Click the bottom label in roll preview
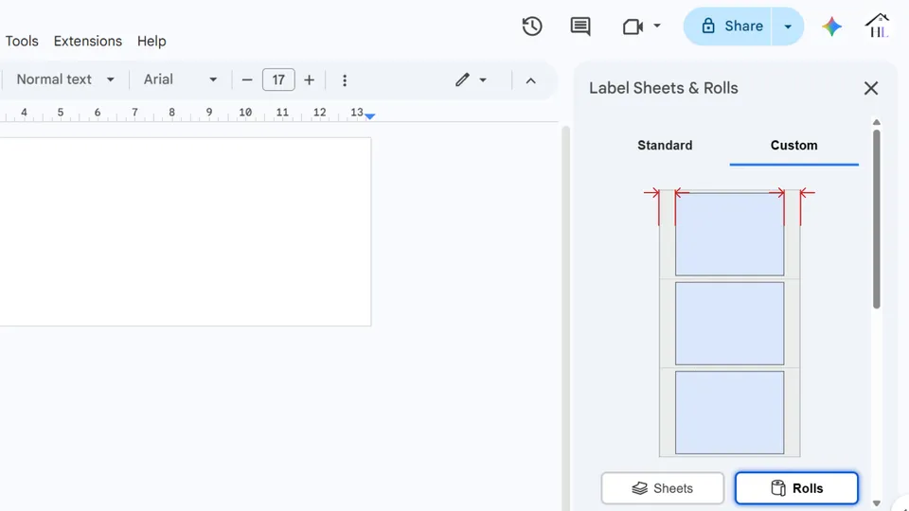The height and width of the screenshot is (511, 909). pos(729,413)
